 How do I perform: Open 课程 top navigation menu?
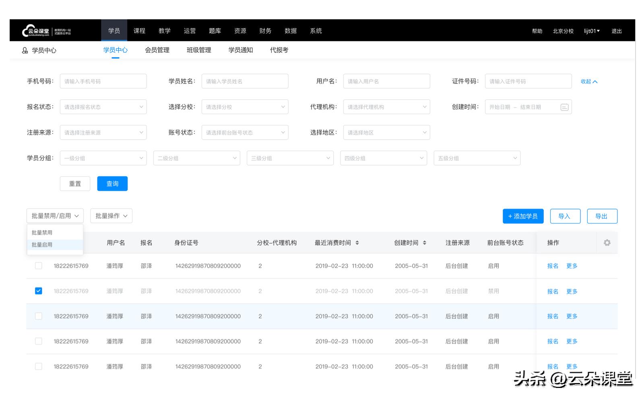pos(139,31)
